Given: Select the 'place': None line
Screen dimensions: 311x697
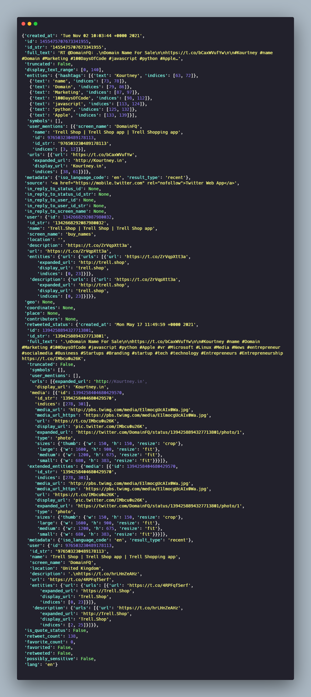Looking at the screenshot, I should (42, 313).
